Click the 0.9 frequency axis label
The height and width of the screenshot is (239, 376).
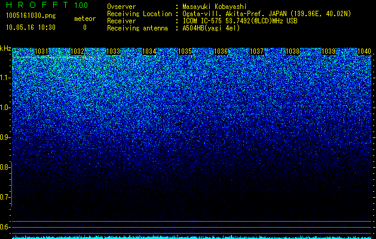5,137
